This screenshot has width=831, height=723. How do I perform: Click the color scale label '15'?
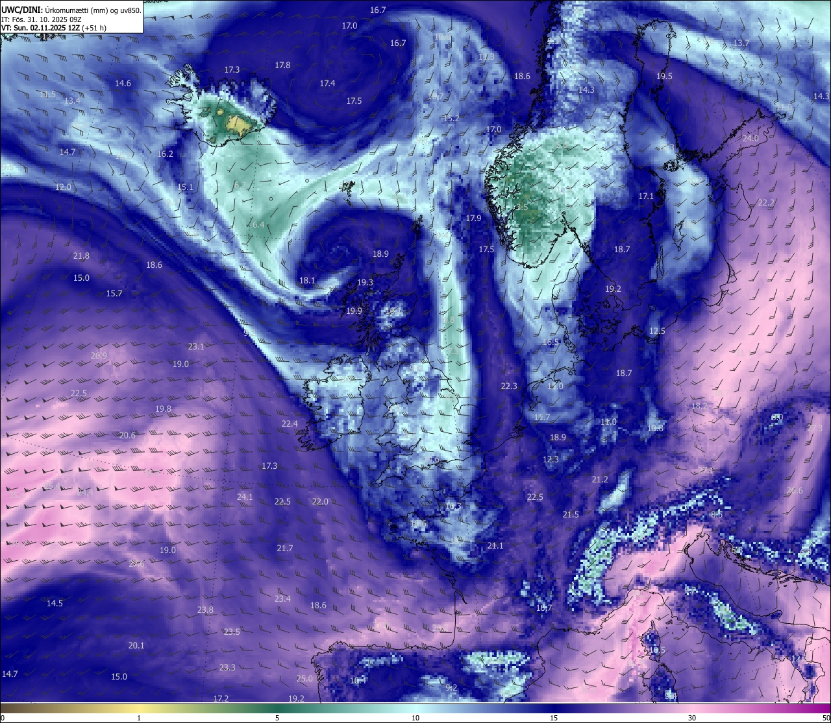point(554,718)
